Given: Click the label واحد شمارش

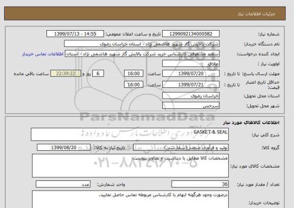Looking at the screenshot, I should [x=111, y=184].
